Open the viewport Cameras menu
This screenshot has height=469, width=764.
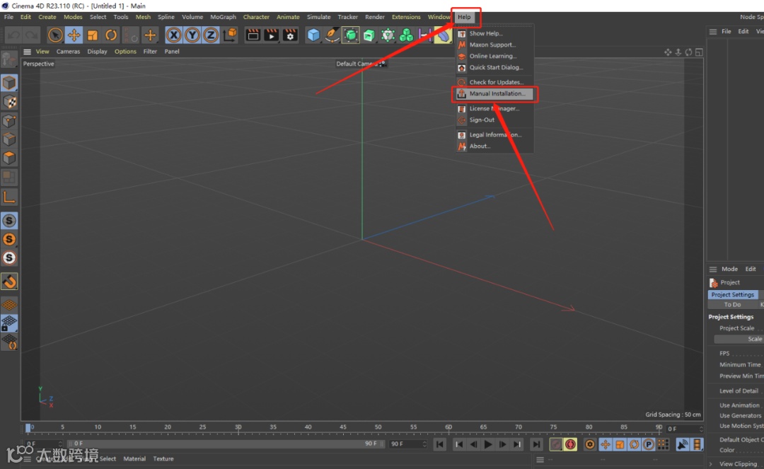68,52
